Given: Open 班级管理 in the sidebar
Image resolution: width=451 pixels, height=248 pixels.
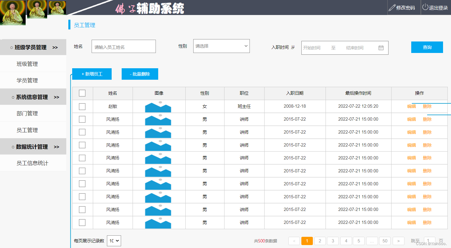Looking at the screenshot, I should tap(27, 64).
